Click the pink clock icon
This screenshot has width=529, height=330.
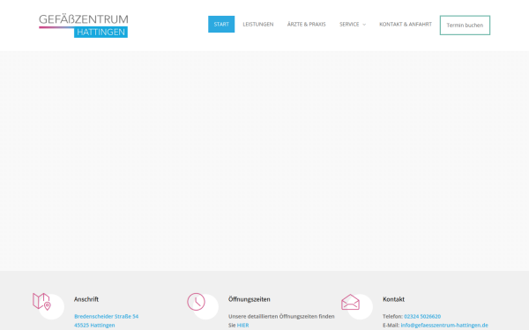196,302
